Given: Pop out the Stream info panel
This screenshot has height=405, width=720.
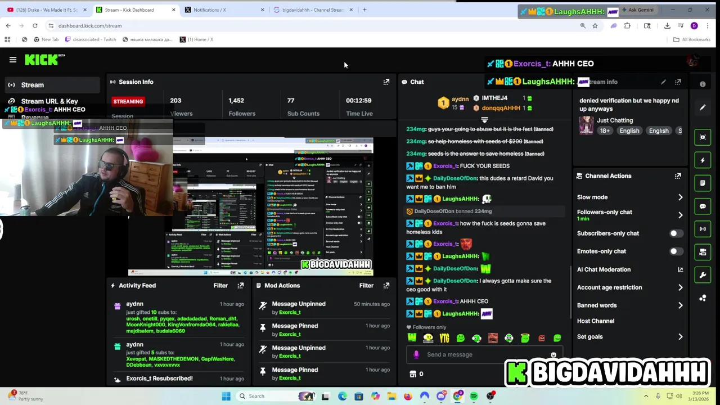Looking at the screenshot, I should pyautogui.click(x=678, y=82).
